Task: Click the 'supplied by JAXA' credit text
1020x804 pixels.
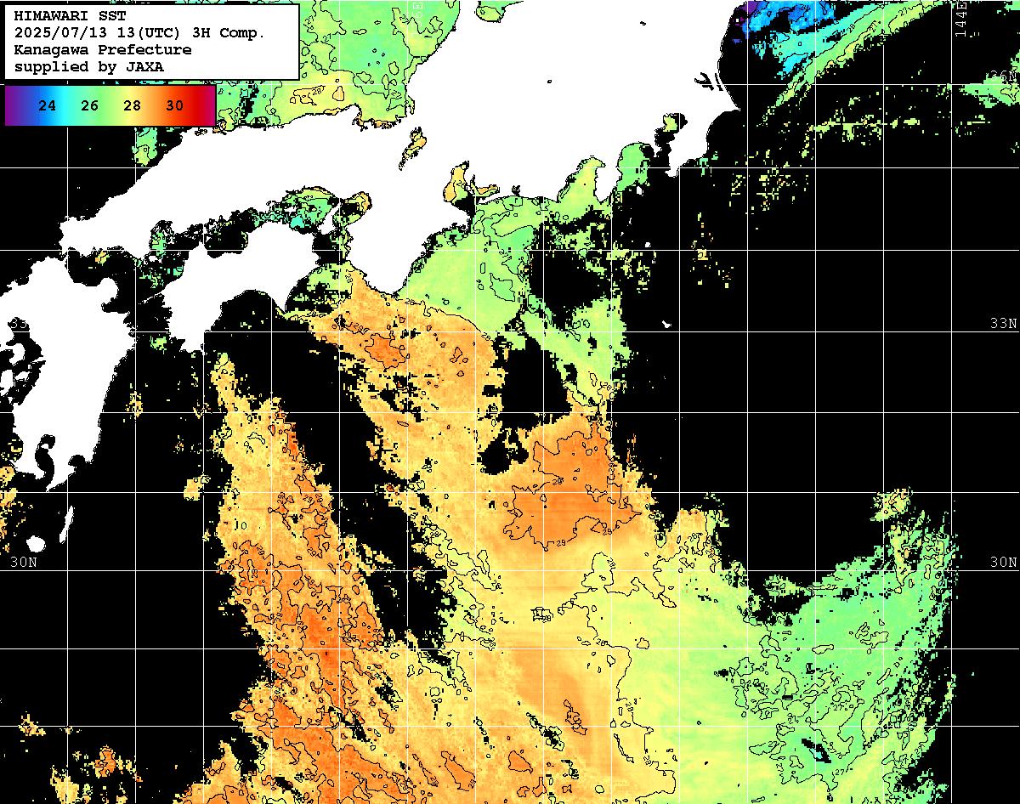Action: (89, 66)
